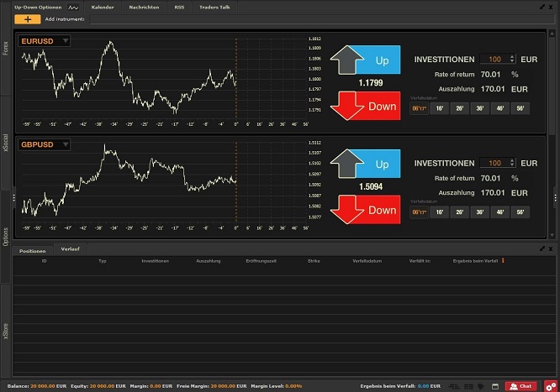Switch to the Kalender tab

pos(103,7)
